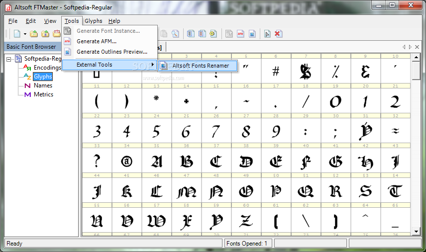
Task: Open the External Tools submenu
Action: coord(110,65)
